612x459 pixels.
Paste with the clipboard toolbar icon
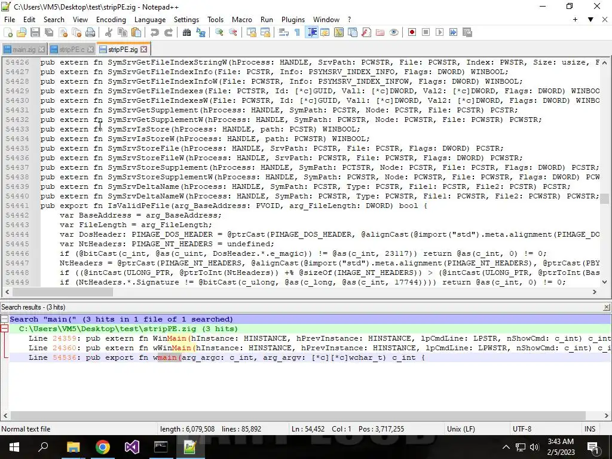click(136, 32)
